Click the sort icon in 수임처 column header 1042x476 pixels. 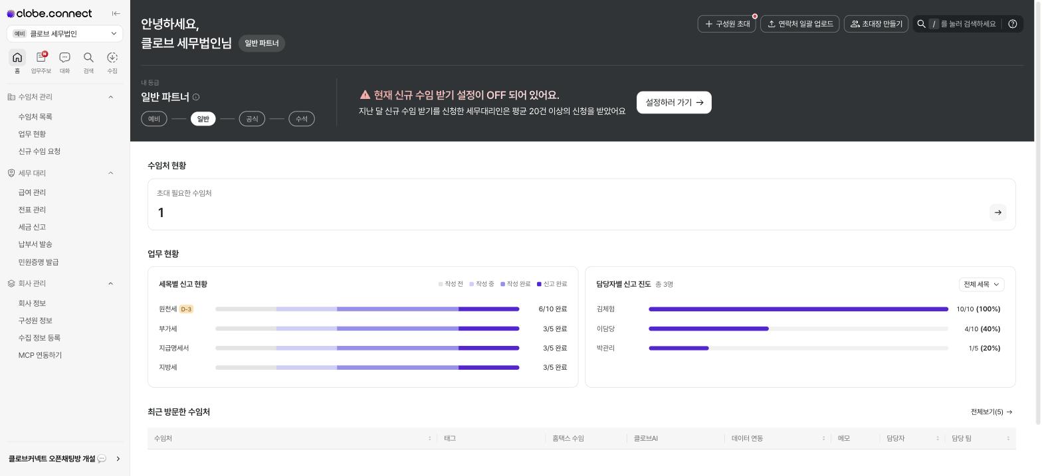coord(430,438)
